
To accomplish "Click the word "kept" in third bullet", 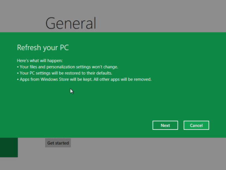I will click(87, 79).
